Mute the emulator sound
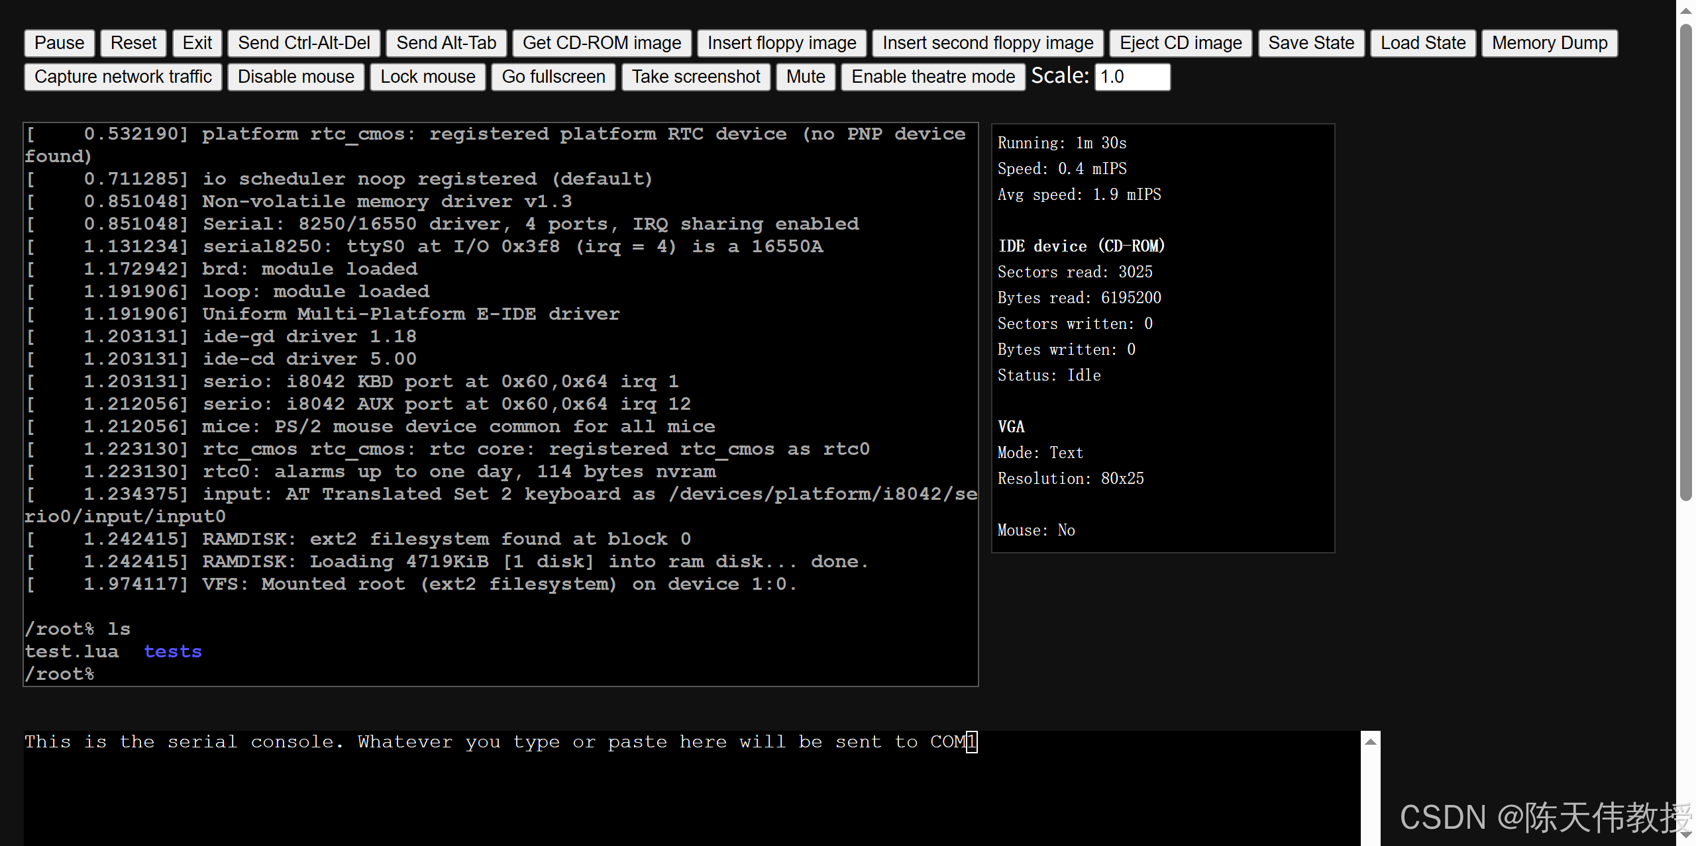This screenshot has width=1696, height=846. pyautogui.click(x=805, y=77)
